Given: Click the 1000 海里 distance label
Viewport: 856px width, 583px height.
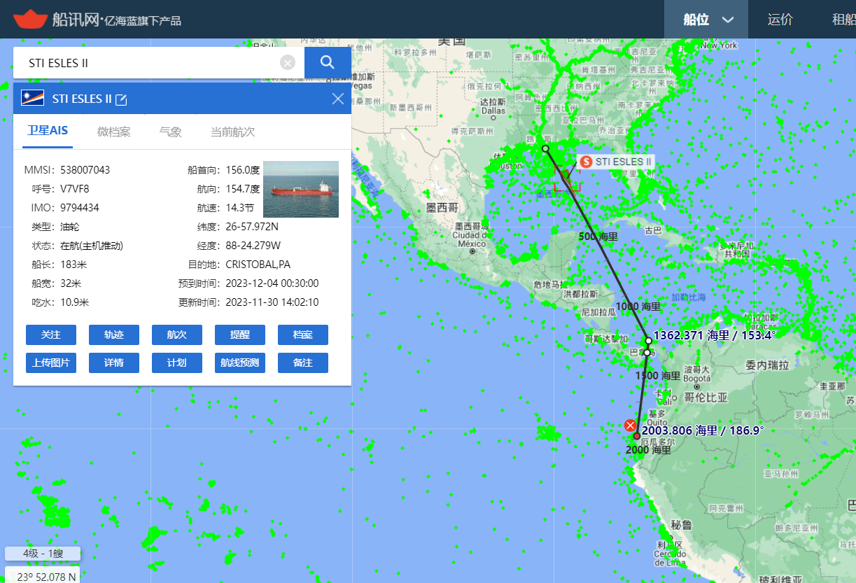Looking at the screenshot, I should click(x=638, y=307).
